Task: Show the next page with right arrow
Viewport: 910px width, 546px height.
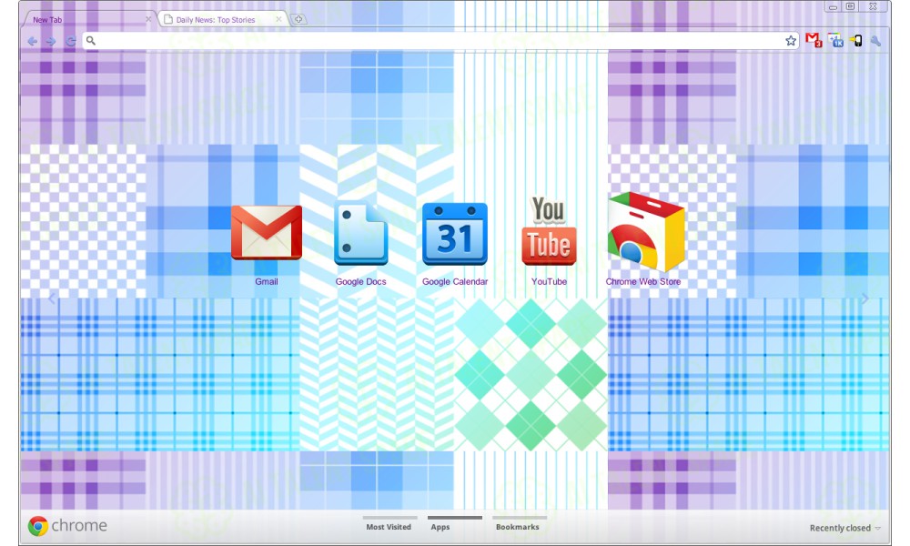Action: (864, 298)
